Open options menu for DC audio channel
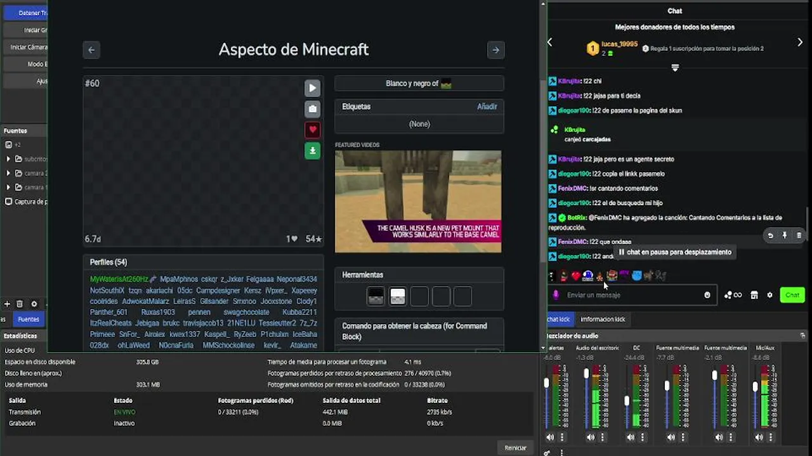812x456 pixels. tap(643, 437)
